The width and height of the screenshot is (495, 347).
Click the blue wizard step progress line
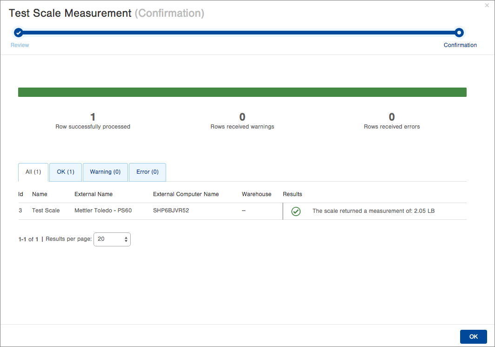(239, 33)
